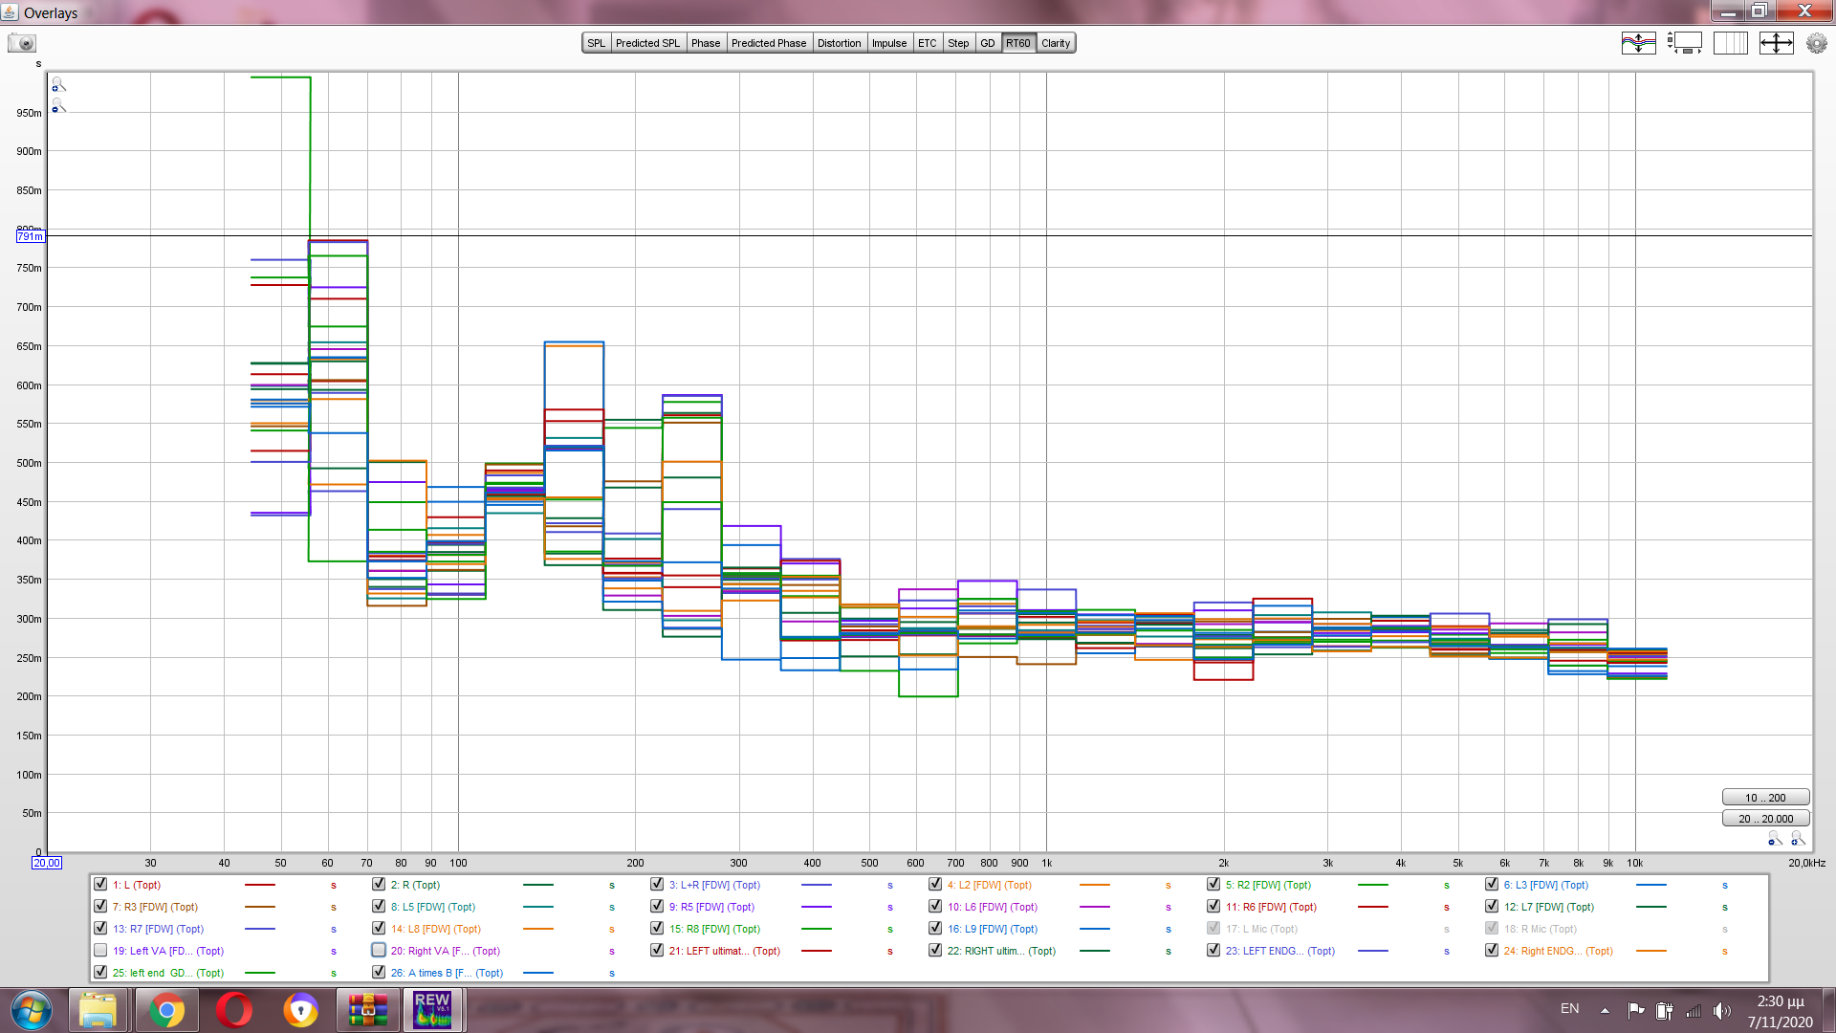Switch to the Clarity tab
Screen dimensions: 1836x1033
[1056, 43]
